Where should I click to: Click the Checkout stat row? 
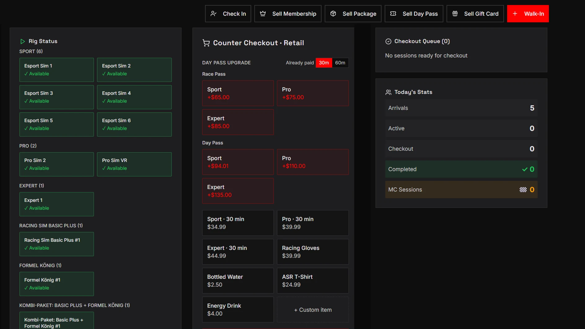[461, 149]
